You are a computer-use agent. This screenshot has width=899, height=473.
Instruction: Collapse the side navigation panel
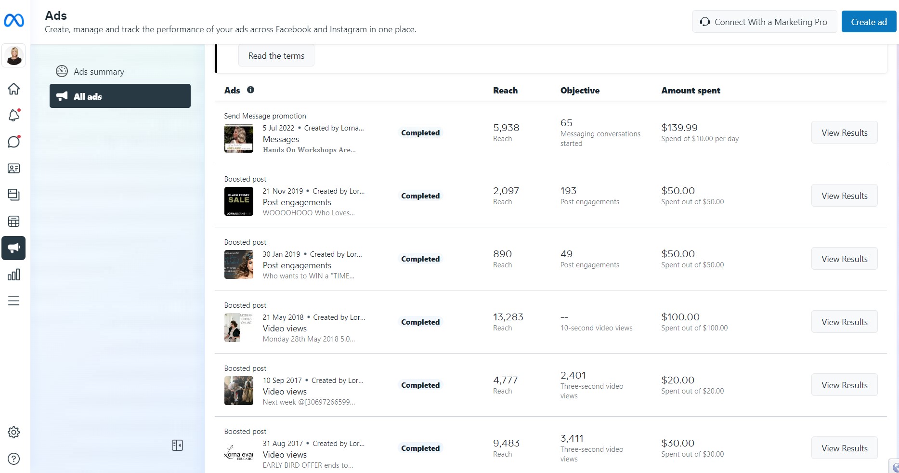177,445
